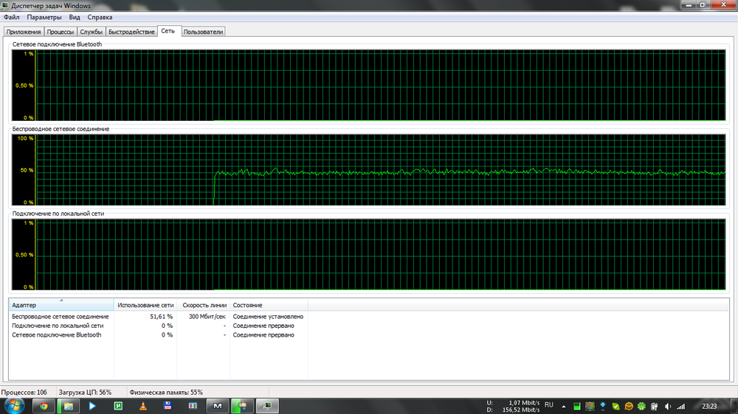
Task: Click the Windows Start orb
Action: (13, 406)
